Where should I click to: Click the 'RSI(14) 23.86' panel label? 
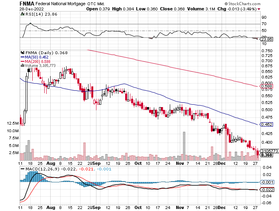pyautogui.click(x=41, y=14)
